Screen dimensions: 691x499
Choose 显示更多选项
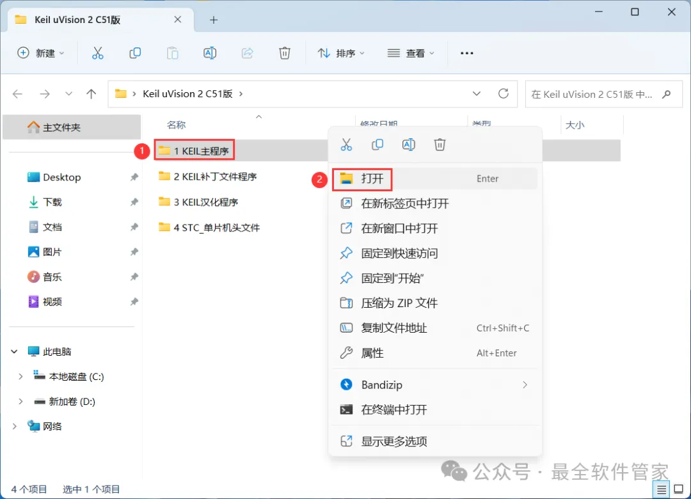click(435, 441)
